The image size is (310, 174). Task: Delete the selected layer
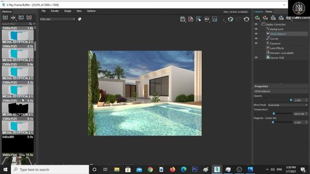pyautogui.click(x=265, y=18)
